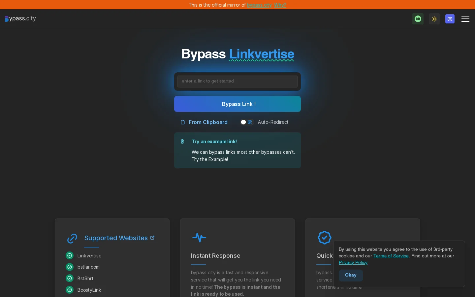The image size is (475, 297).
Task: Click BstShrt in the supported list
Action: (85, 279)
